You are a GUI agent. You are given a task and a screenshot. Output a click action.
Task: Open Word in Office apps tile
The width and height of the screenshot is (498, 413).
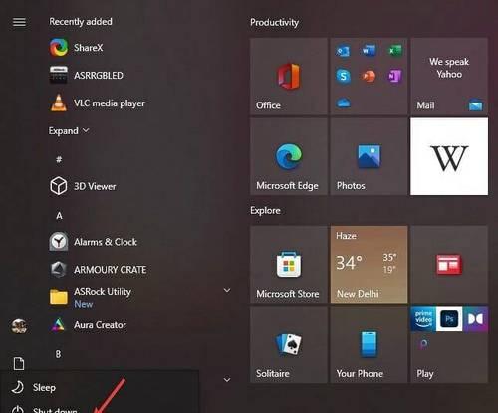pyautogui.click(x=369, y=51)
